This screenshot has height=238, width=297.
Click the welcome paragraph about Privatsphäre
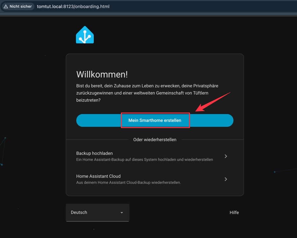(147, 93)
